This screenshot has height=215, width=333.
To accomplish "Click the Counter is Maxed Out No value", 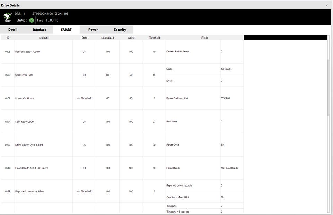I will tap(222, 197).
